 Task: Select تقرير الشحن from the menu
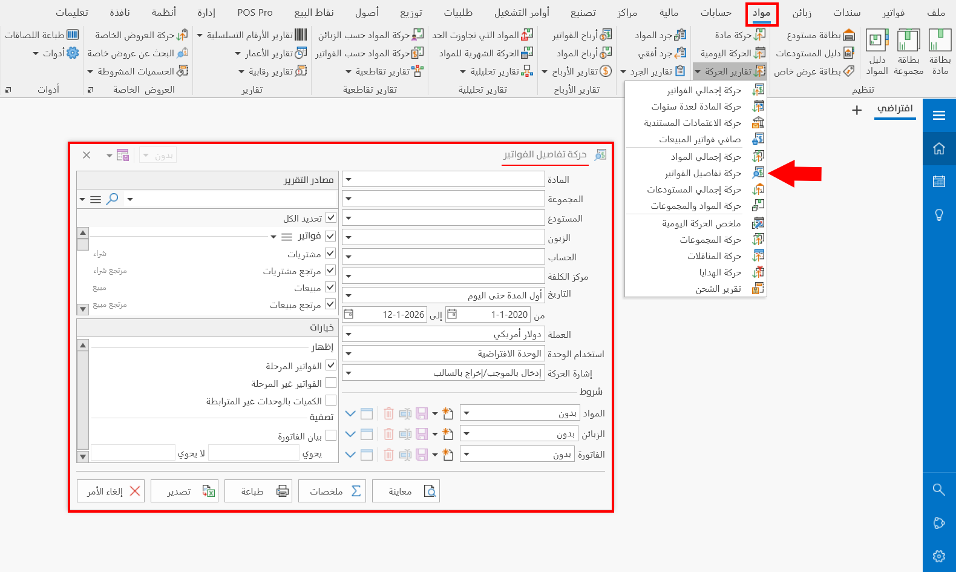click(x=696, y=289)
